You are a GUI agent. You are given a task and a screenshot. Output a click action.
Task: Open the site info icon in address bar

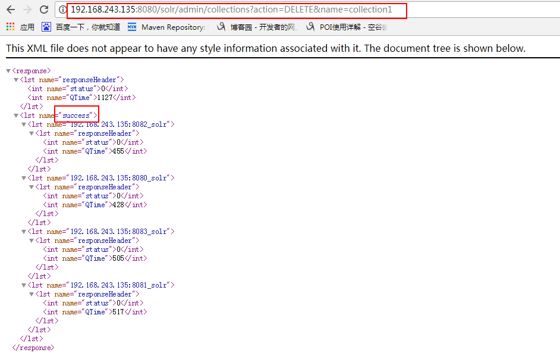point(62,10)
